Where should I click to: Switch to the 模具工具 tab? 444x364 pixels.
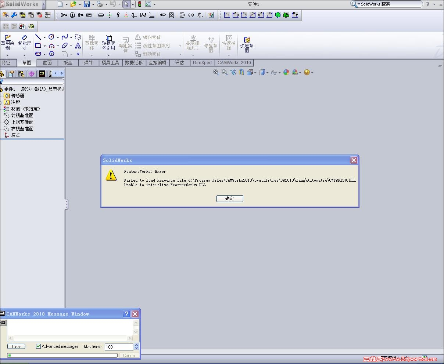point(111,63)
